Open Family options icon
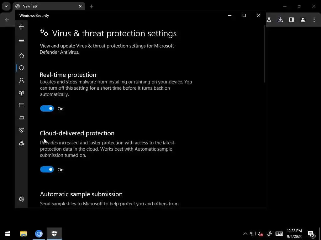321x240 pixels. (x=22, y=143)
